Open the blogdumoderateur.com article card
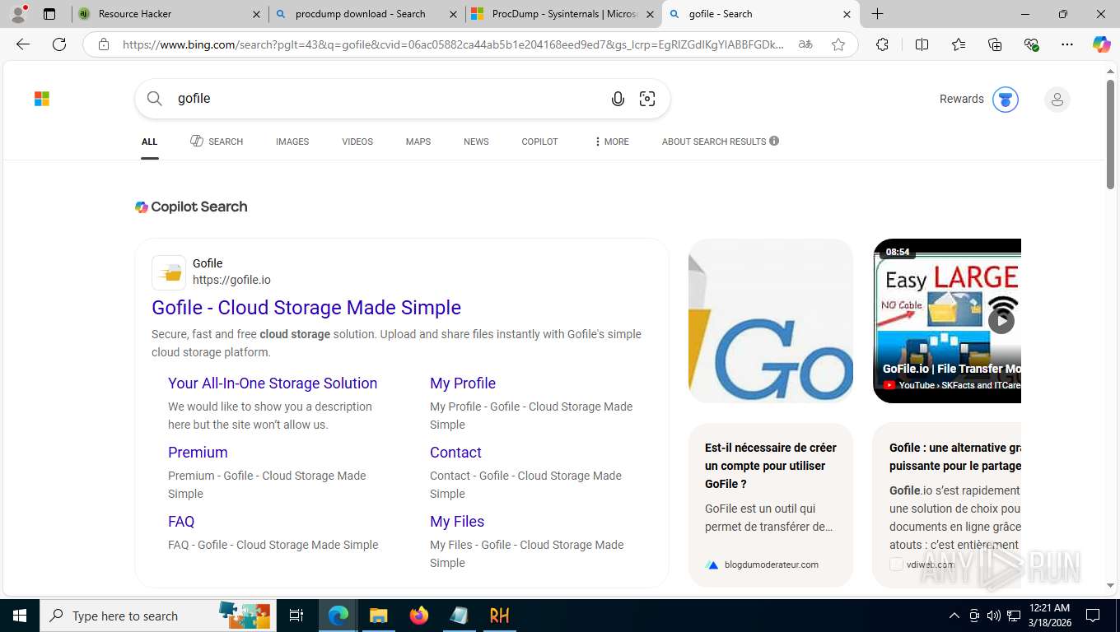This screenshot has height=632, width=1120. pyautogui.click(x=771, y=505)
